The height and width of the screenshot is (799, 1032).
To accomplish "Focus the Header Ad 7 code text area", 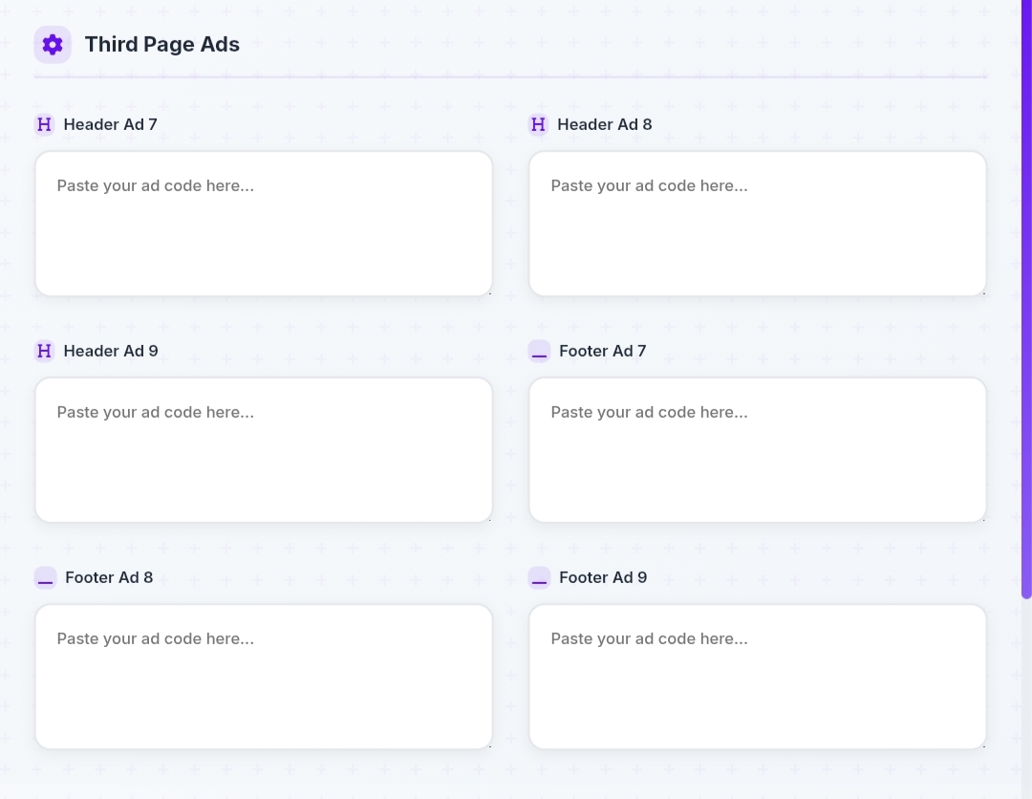I will point(264,224).
